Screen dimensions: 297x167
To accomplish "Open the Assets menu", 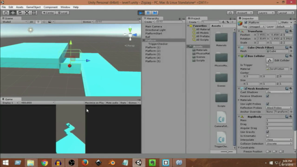I will click(x=19, y=7).
